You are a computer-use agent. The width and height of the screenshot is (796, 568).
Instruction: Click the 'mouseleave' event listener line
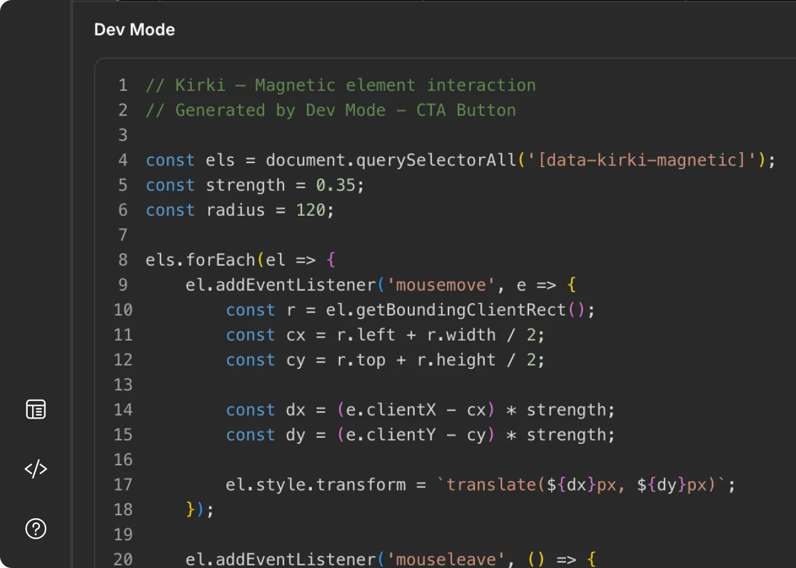391,559
